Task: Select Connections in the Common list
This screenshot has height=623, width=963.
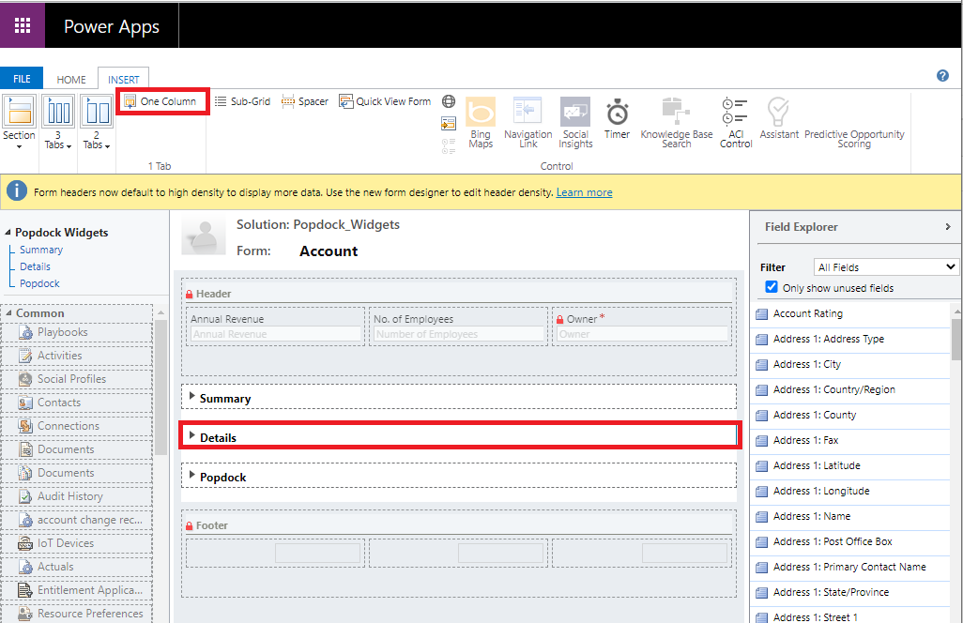Action: point(77,426)
